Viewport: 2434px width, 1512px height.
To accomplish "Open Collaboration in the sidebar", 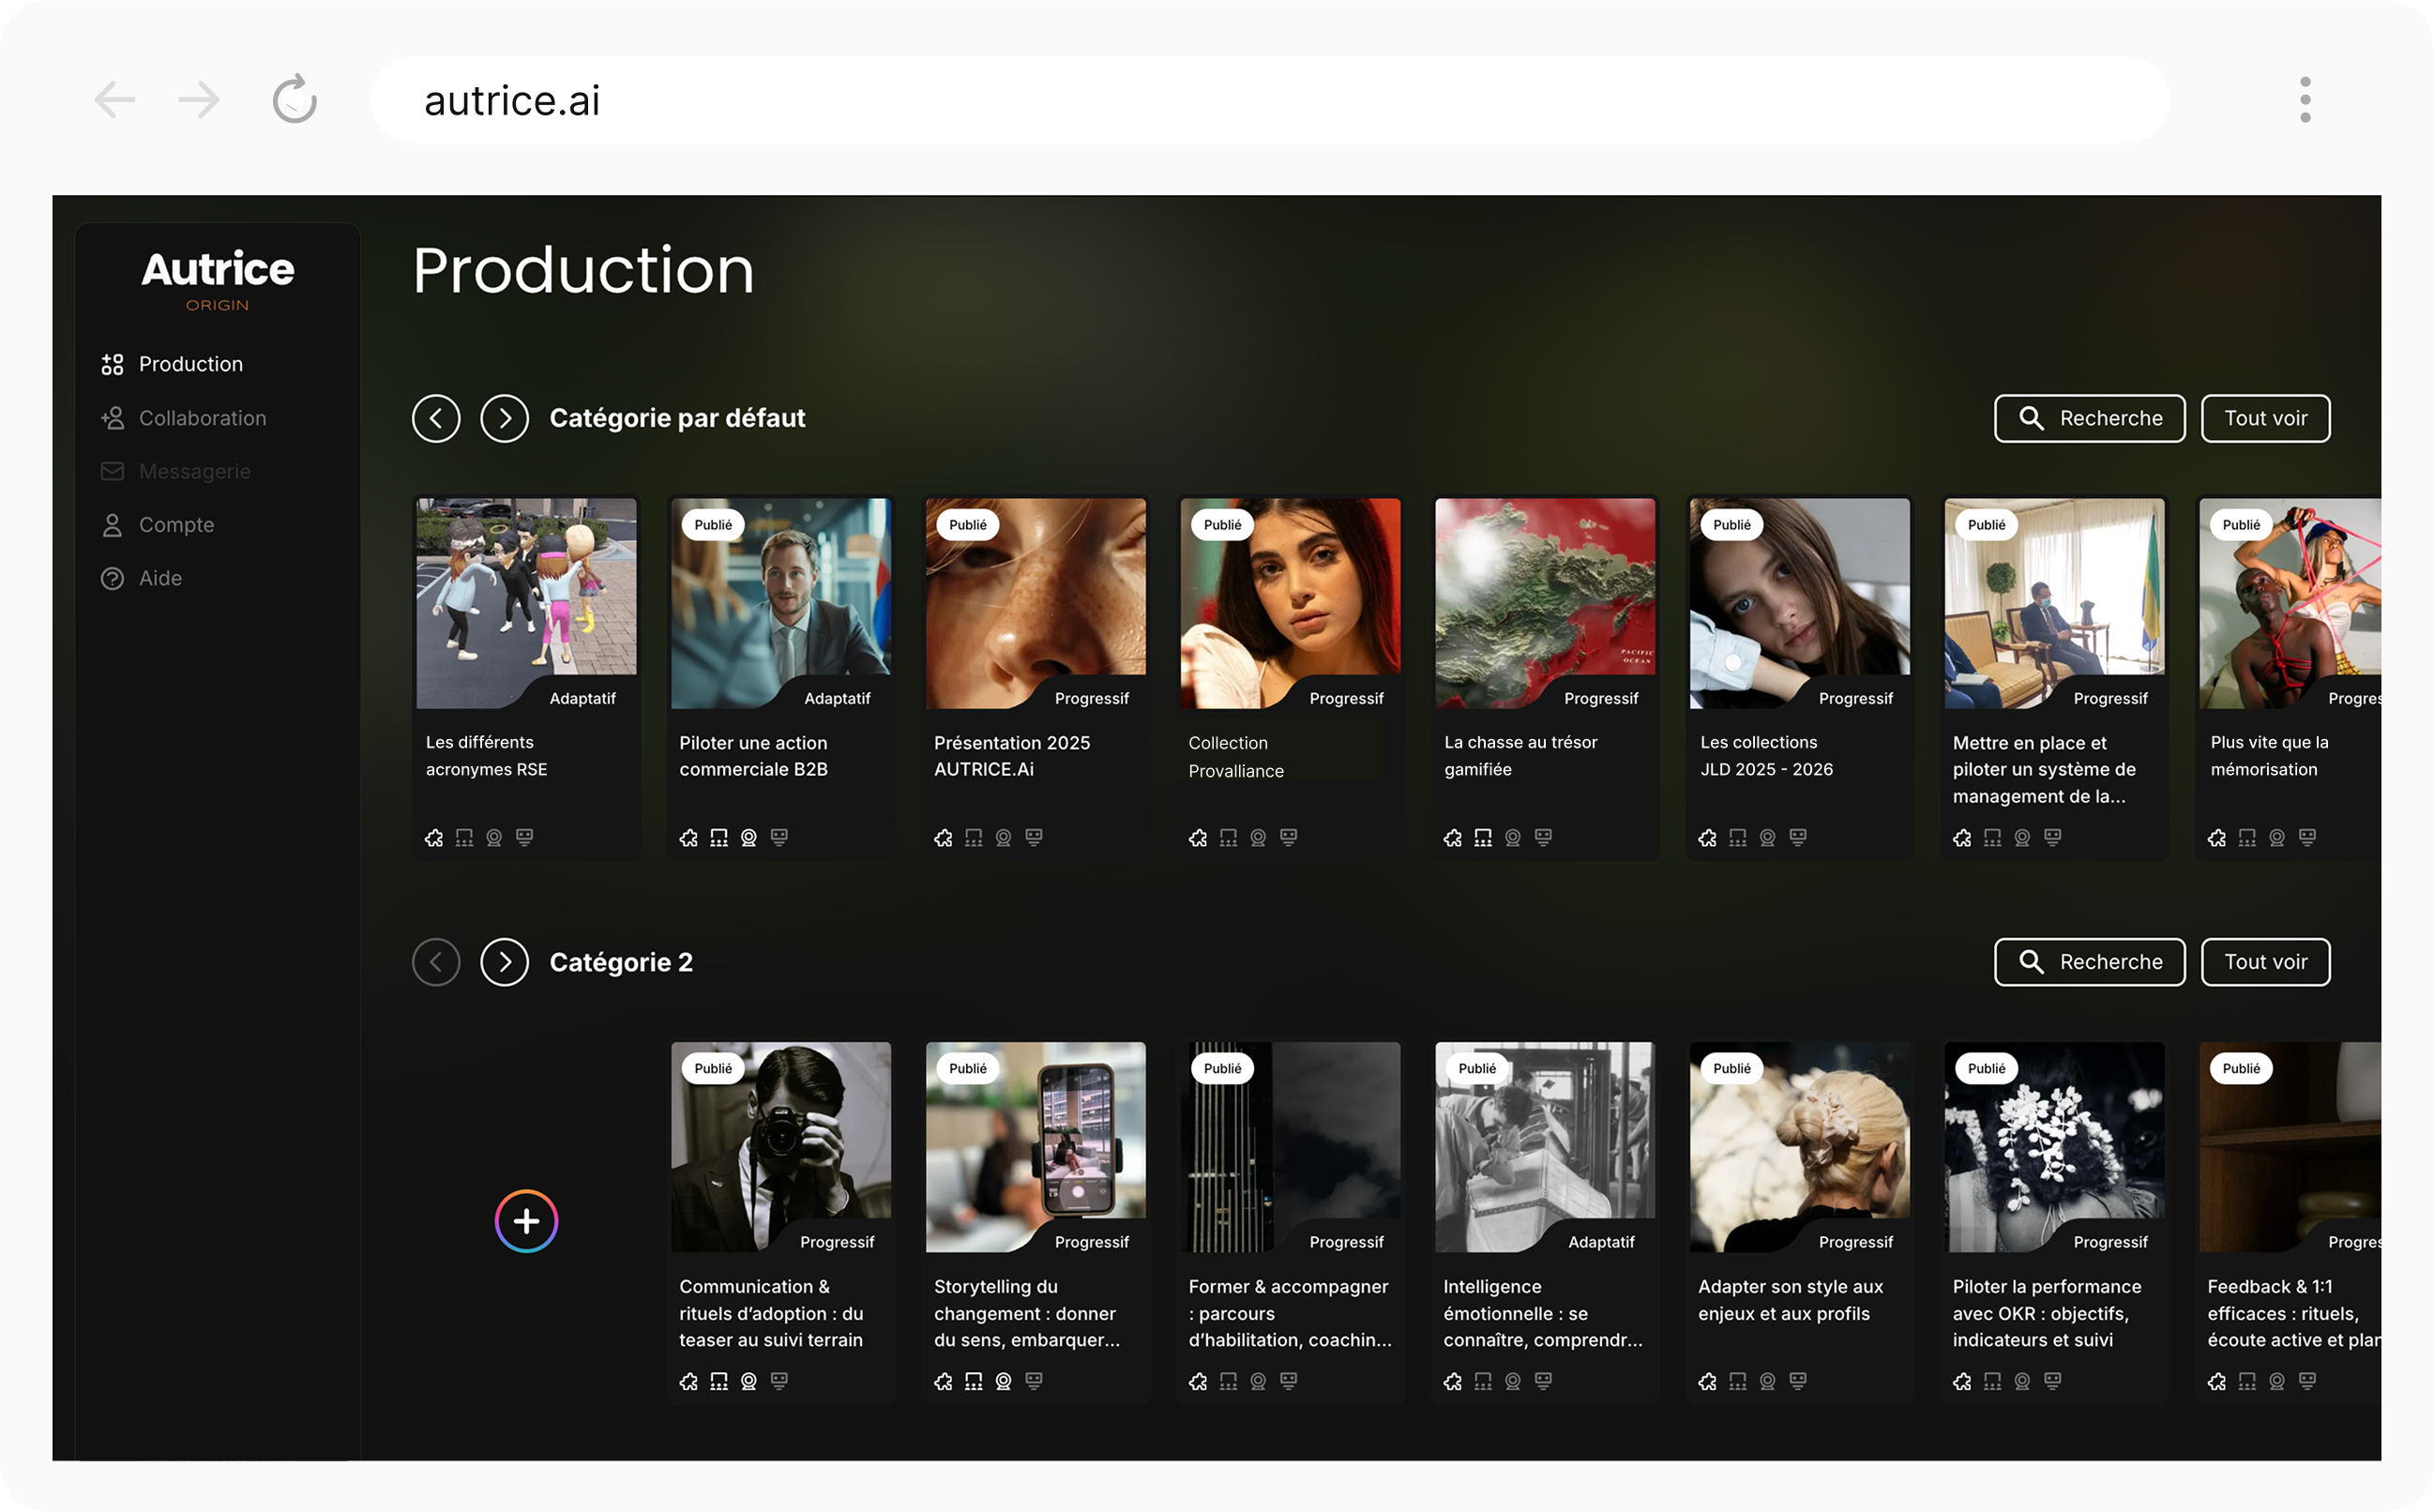I will point(202,418).
